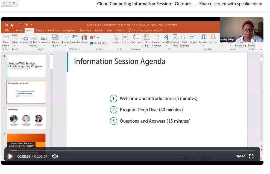Open the Office Store add-ins

(x=95, y=37)
